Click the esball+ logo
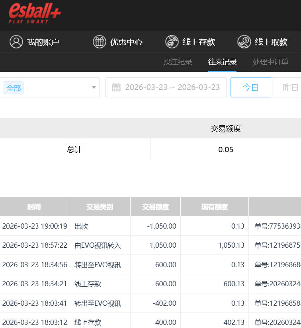Screen dimensions: 301x328 point(35,14)
